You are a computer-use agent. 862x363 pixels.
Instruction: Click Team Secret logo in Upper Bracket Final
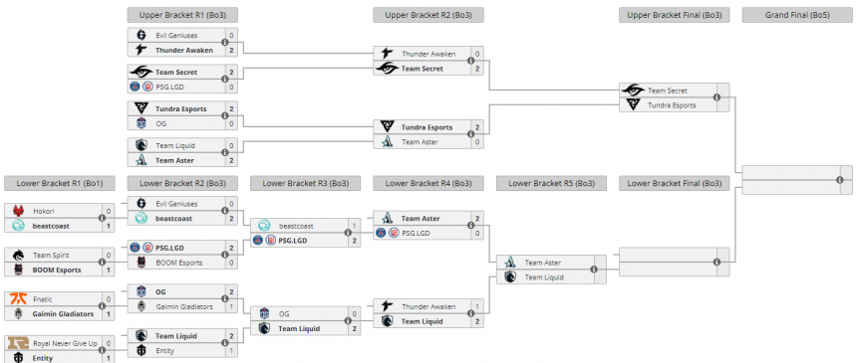tap(634, 91)
